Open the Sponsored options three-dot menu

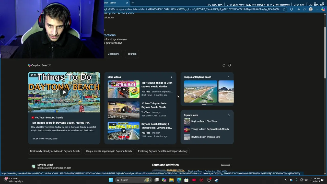coord(231,165)
